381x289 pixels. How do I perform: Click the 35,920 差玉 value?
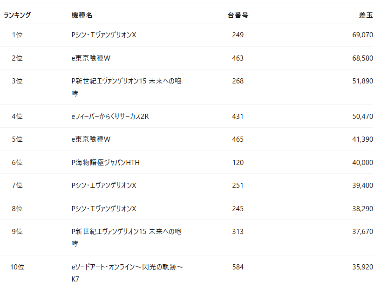tap(363, 267)
